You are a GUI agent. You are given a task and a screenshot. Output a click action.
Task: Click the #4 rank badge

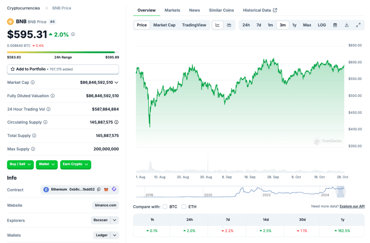(x=52, y=22)
